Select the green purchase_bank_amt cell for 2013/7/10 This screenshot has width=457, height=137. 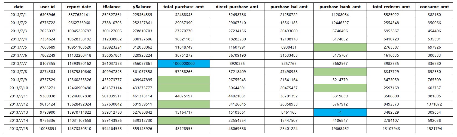[340, 88]
